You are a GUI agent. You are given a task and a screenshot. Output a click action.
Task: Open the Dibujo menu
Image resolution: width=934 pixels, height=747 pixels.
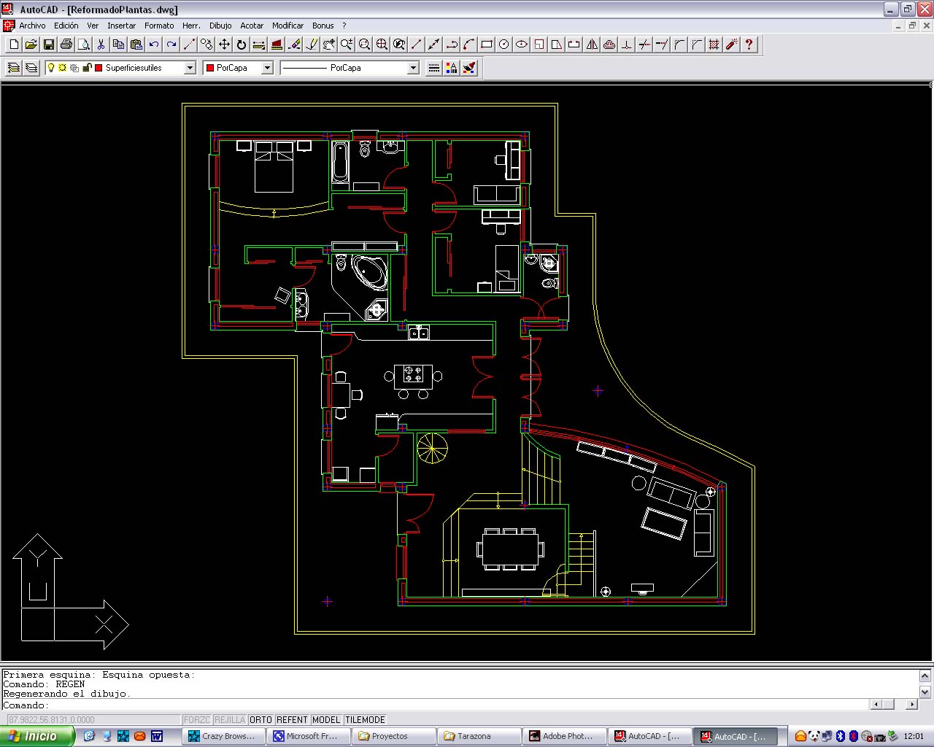point(220,26)
